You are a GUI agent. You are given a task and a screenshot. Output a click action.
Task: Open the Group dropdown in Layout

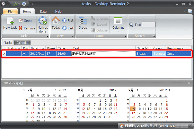click(83, 25)
